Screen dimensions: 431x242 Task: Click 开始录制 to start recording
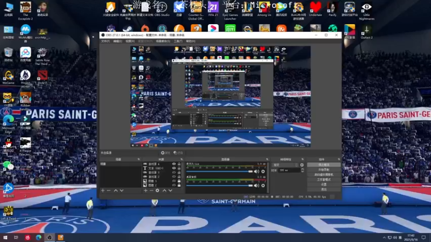[x=324, y=170]
